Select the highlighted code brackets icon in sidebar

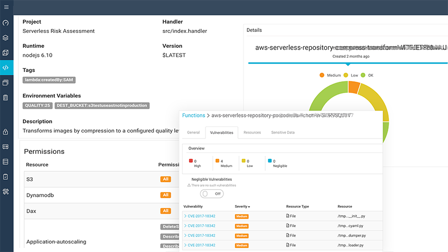click(5, 68)
